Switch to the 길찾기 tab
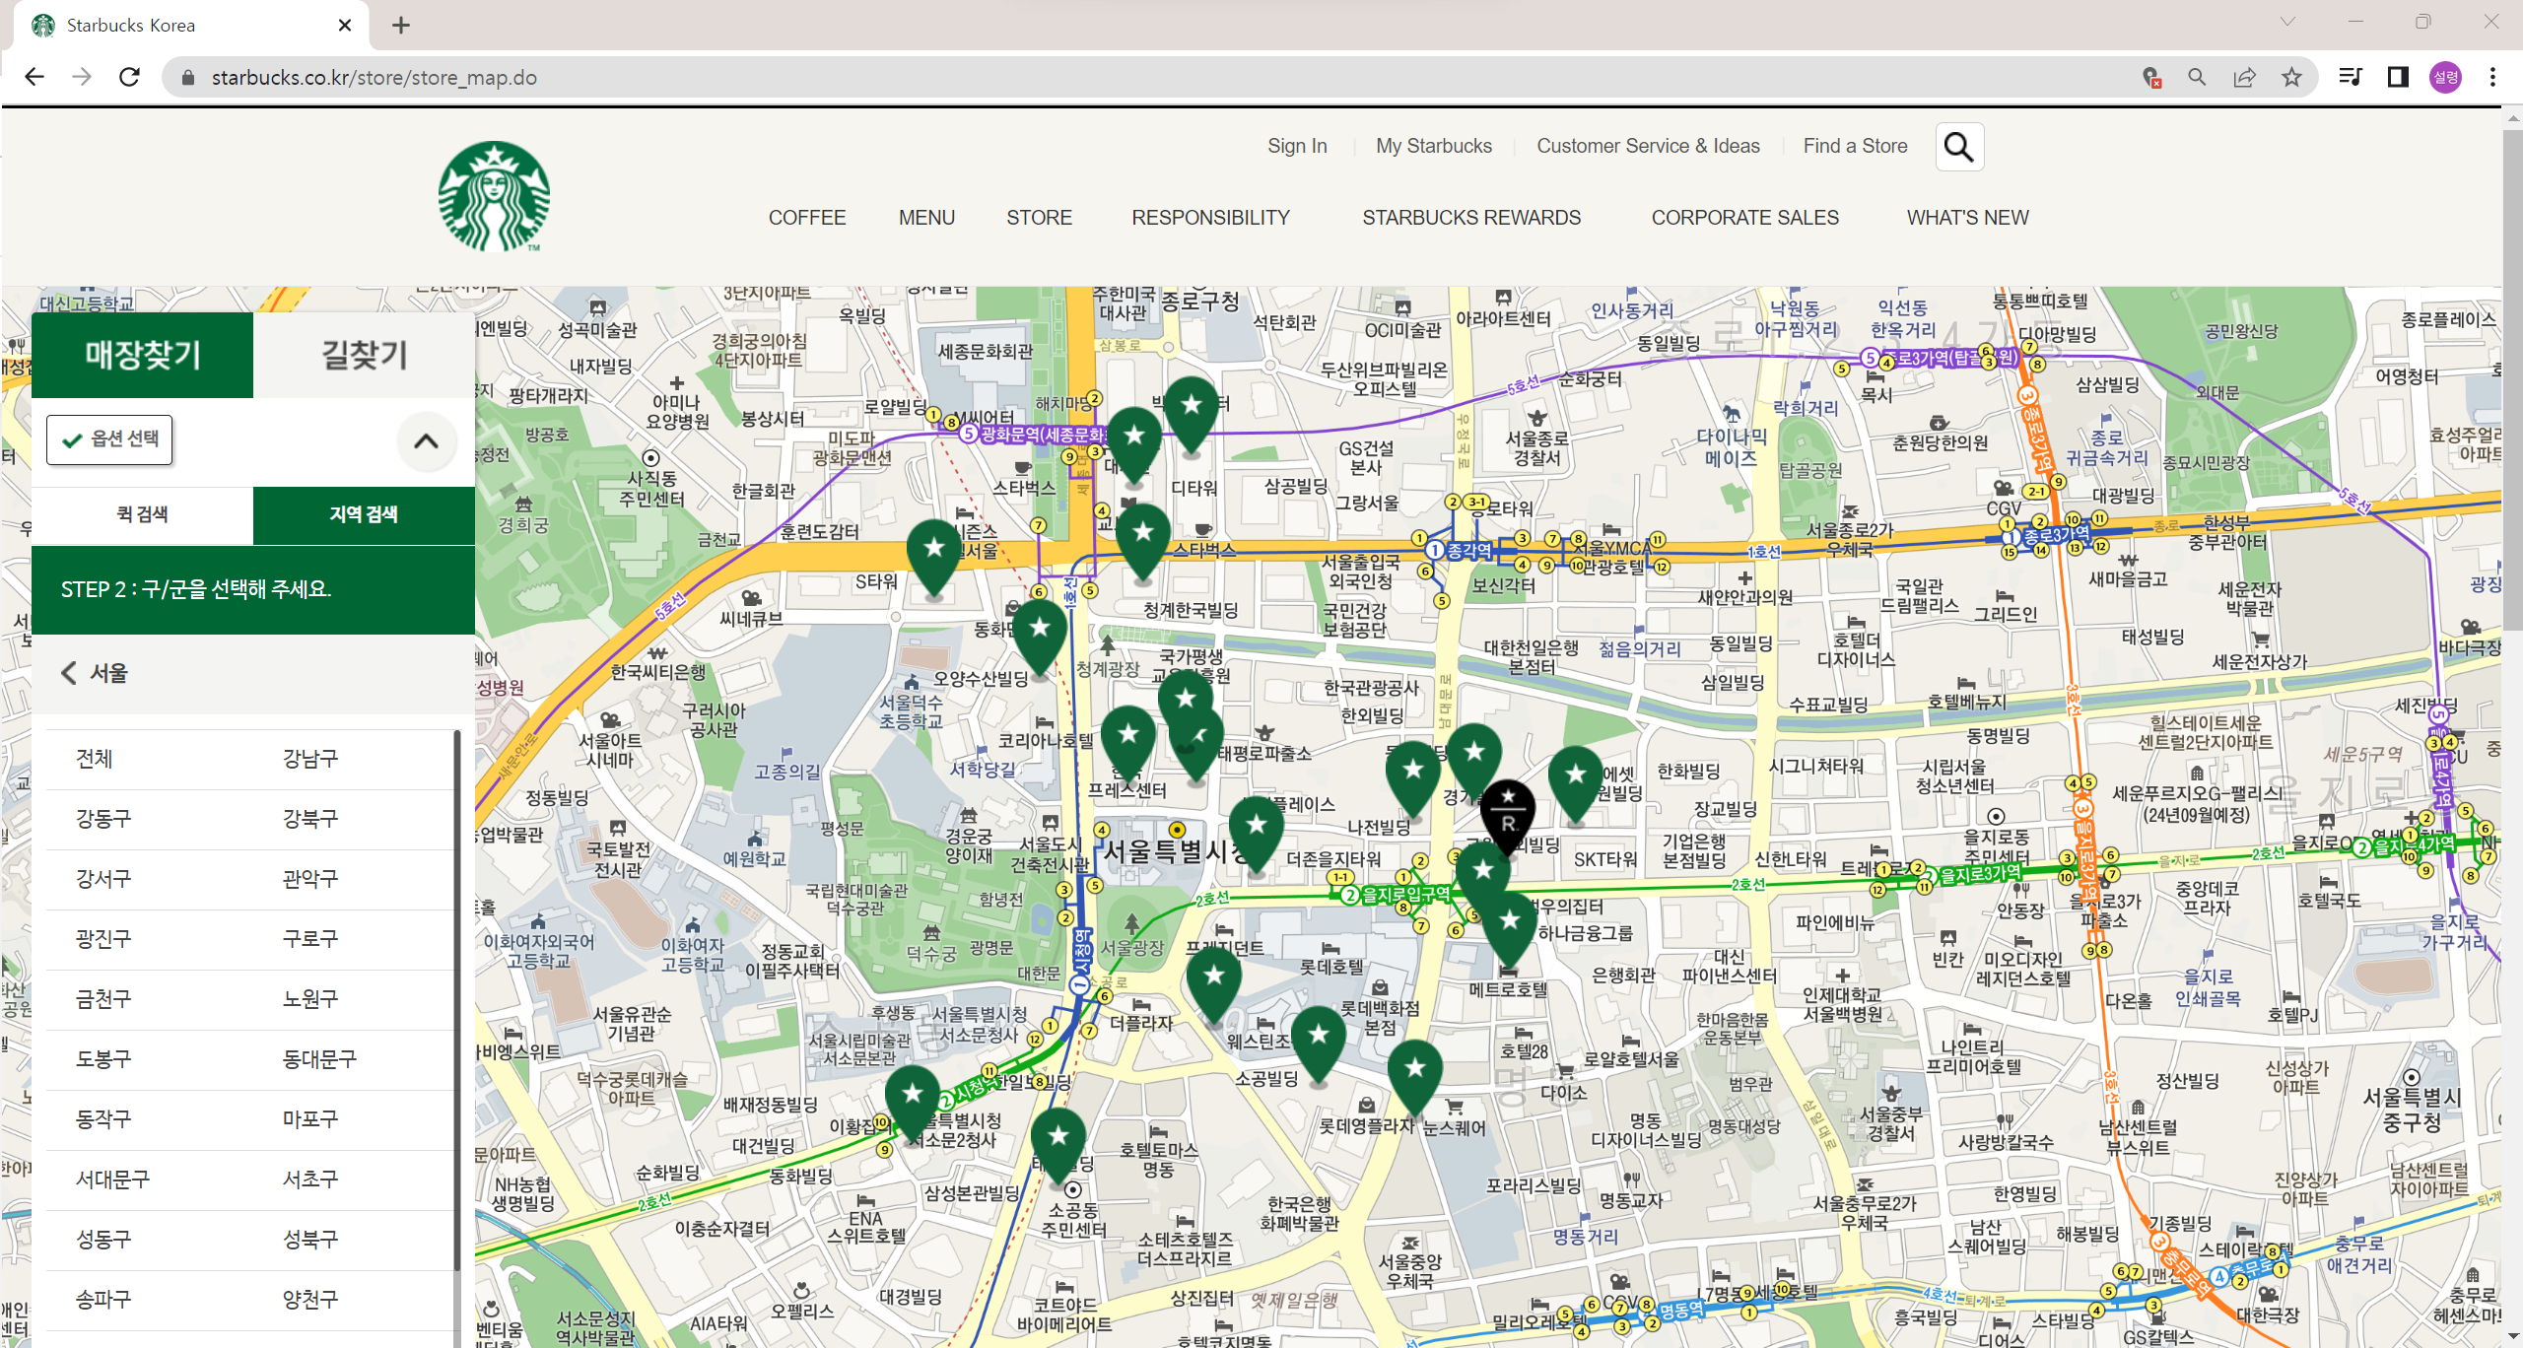2523x1348 pixels. pos(364,355)
